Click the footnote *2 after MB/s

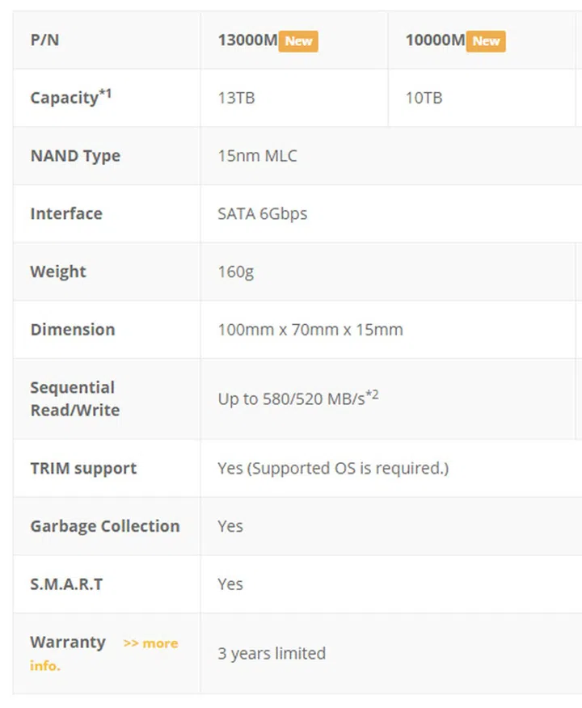point(373,395)
